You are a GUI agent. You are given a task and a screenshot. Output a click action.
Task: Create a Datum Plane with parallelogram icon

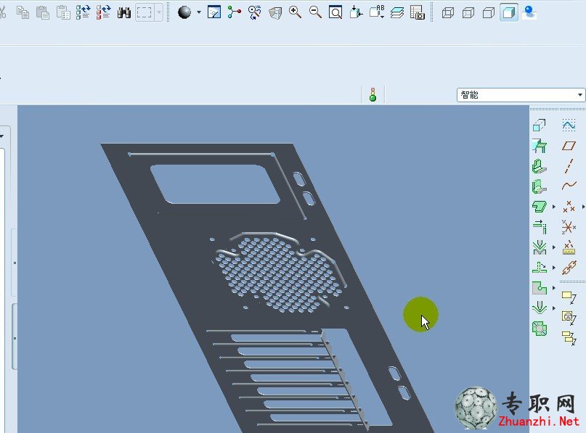(569, 146)
